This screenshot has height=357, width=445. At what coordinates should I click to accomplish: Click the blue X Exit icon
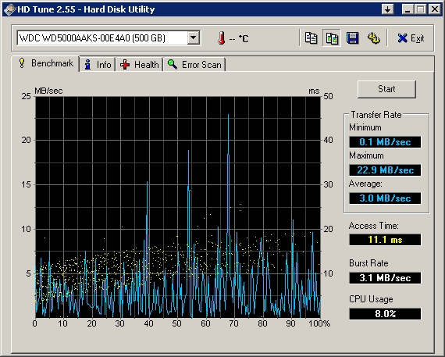pos(402,38)
